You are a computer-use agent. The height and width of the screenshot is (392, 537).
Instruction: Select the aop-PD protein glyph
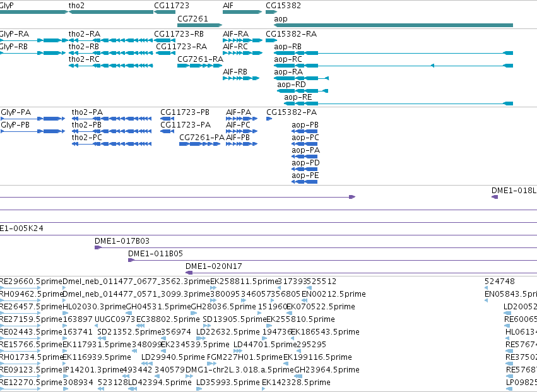[304, 169]
